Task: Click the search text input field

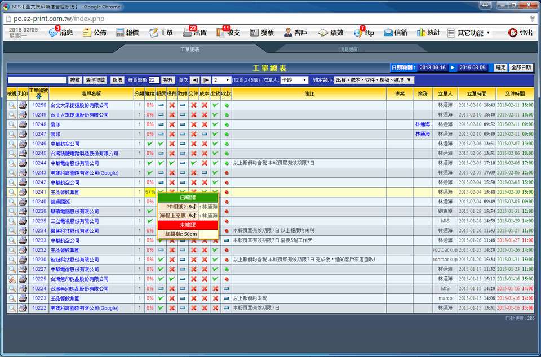Action: tap(37, 80)
